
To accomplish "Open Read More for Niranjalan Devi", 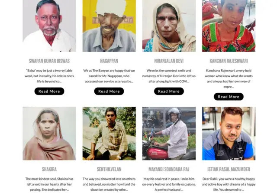I will pos(169,91).
